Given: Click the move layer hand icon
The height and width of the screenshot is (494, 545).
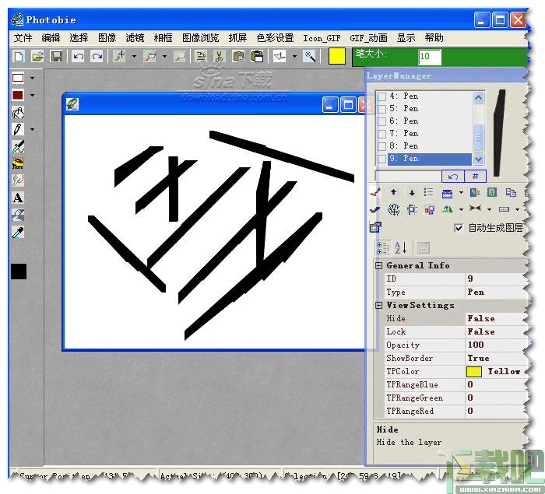Looking at the screenshot, I should pyautogui.click(x=393, y=209).
